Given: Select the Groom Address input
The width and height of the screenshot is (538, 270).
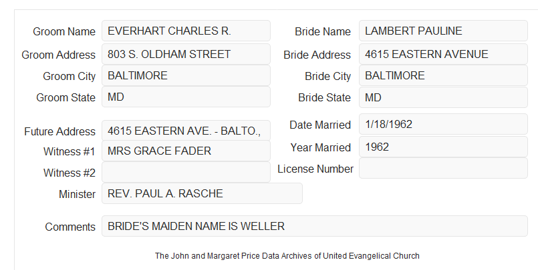Looking at the screenshot, I should click(x=186, y=54).
